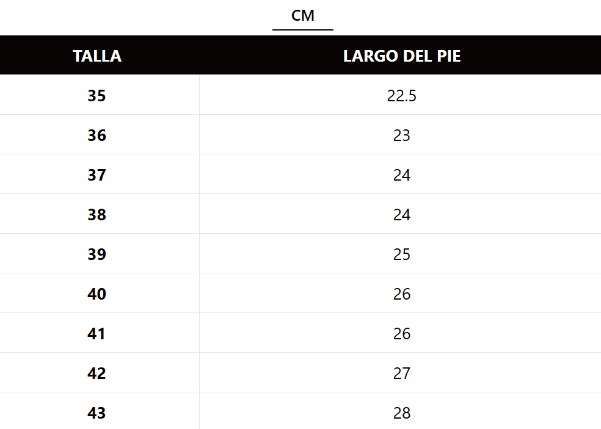The width and height of the screenshot is (601, 429).
Task: Click the foot length for size 37
Action: click(401, 175)
